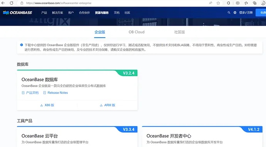266x147 pixels.
Task: Click ARM 版 download icon
Action: click(101, 105)
